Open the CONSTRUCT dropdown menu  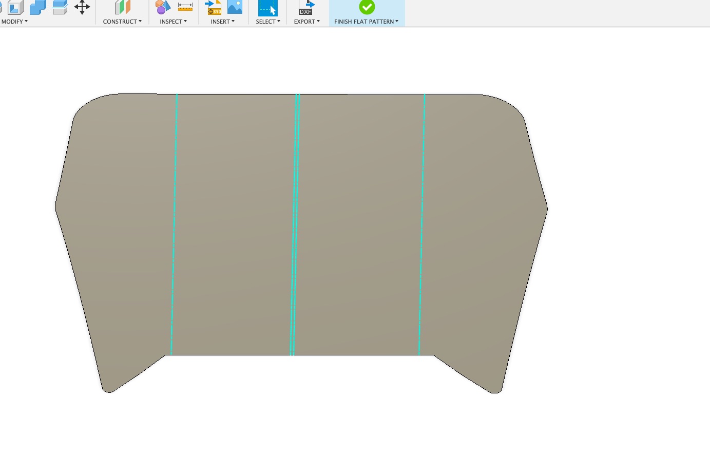click(x=122, y=22)
